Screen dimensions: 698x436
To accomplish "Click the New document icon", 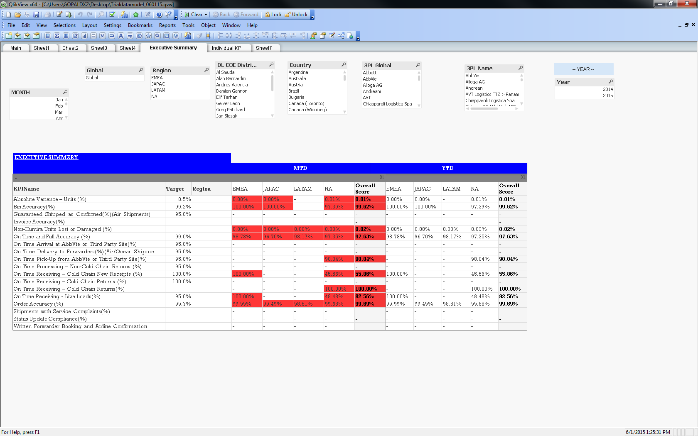I will point(9,15).
